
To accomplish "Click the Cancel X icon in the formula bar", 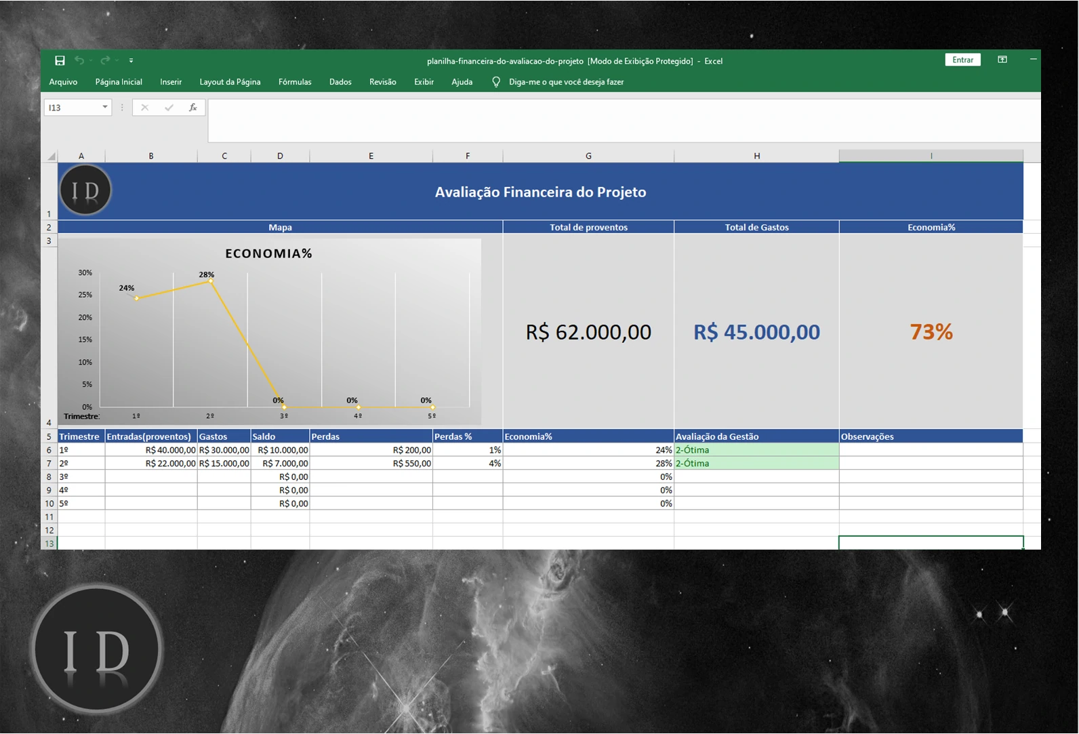I will tap(144, 108).
